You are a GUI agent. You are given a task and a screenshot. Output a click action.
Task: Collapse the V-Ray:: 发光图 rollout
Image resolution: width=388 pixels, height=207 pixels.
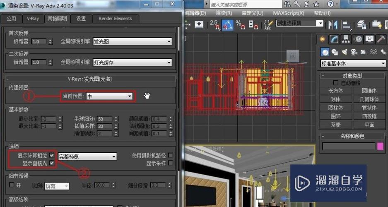[90, 79]
